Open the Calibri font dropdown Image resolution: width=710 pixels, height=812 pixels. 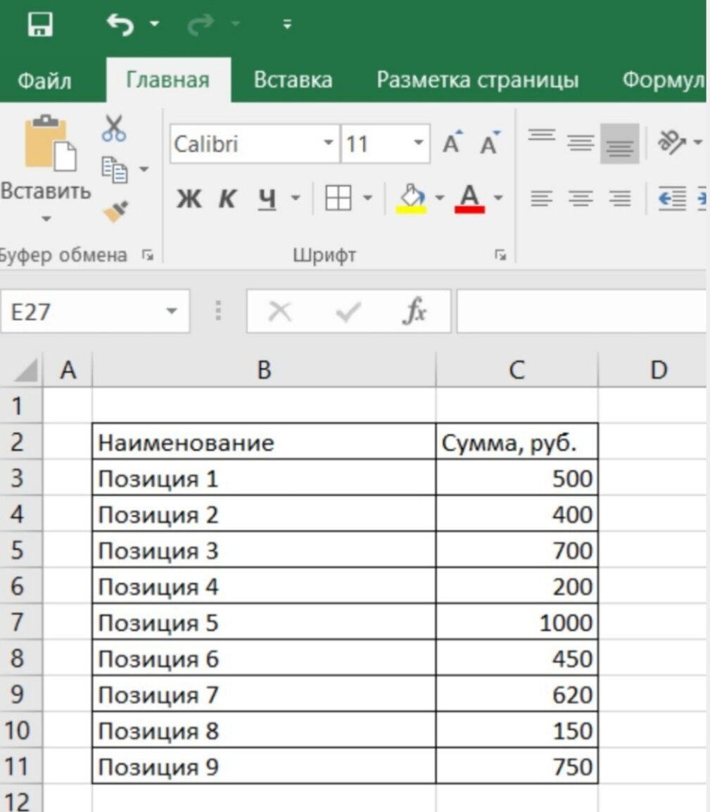tap(328, 144)
